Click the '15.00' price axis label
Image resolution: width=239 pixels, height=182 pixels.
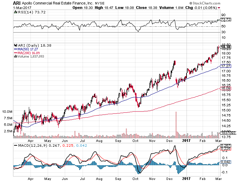[x=226, y=110]
